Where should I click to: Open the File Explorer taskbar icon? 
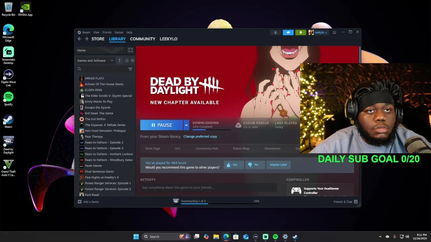(216, 237)
